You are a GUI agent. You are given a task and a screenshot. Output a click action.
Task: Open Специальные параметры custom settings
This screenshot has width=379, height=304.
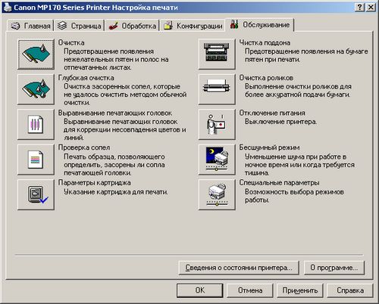pos(217,194)
